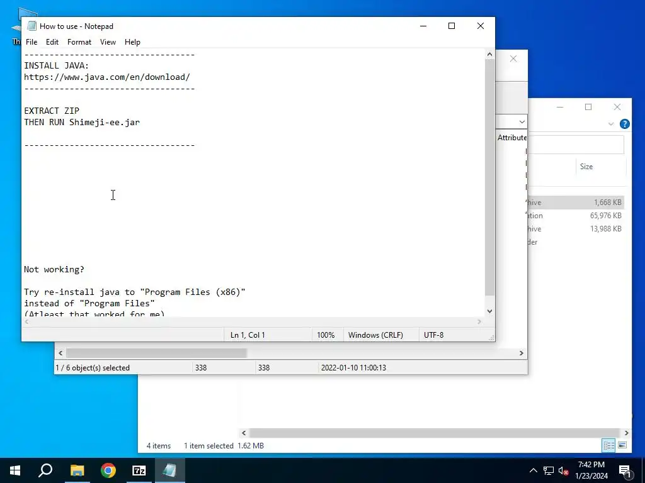Click the 100% zoom status entry
645x483 pixels.
(326, 335)
